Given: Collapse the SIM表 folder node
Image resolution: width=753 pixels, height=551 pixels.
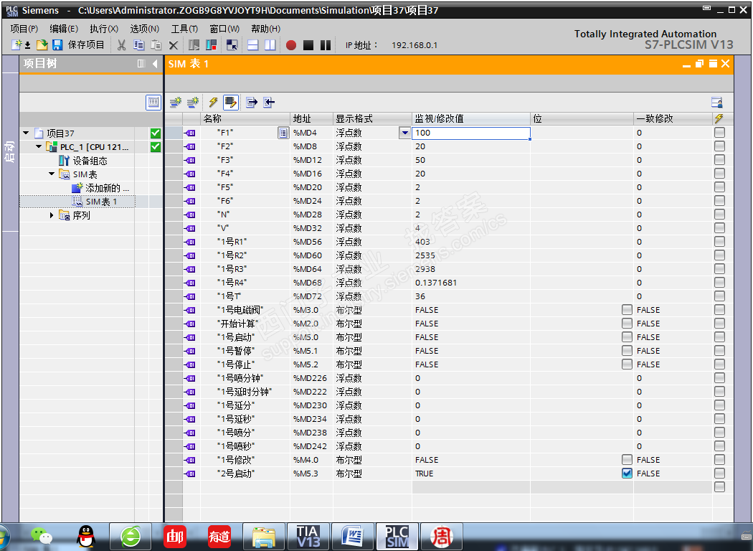Looking at the screenshot, I should pyautogui.click(x=52, y=174).
